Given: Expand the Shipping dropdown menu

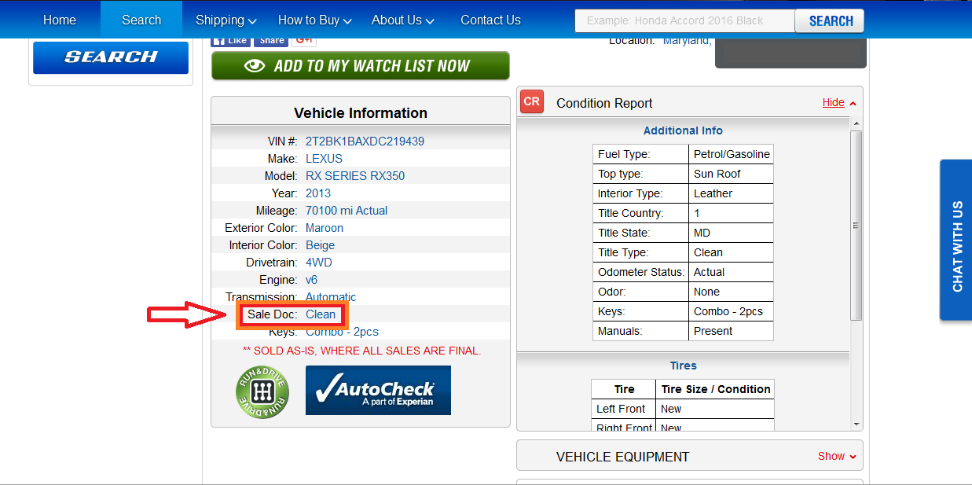Looking at the screenshot, I should (x=226, y=20).
